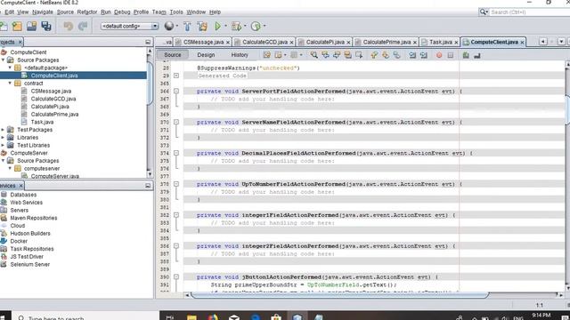Close the CalculateGCD.java tab
This screenshot has height=320, width=570.
click(x=291, y=43)
